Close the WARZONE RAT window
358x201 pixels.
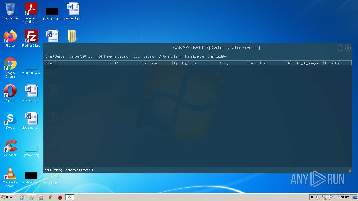pyautogui.click(x=348, y=48)
